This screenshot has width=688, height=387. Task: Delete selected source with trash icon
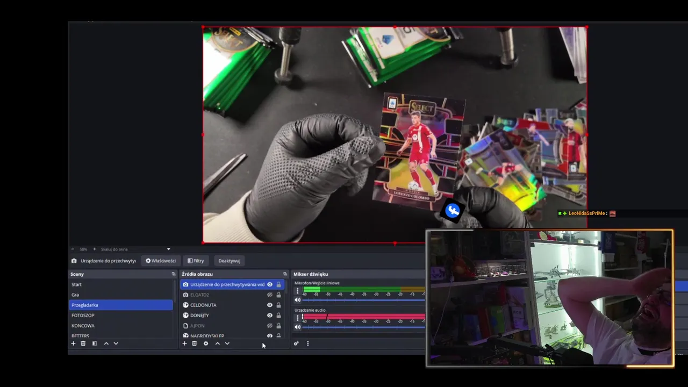coord(195,343)
